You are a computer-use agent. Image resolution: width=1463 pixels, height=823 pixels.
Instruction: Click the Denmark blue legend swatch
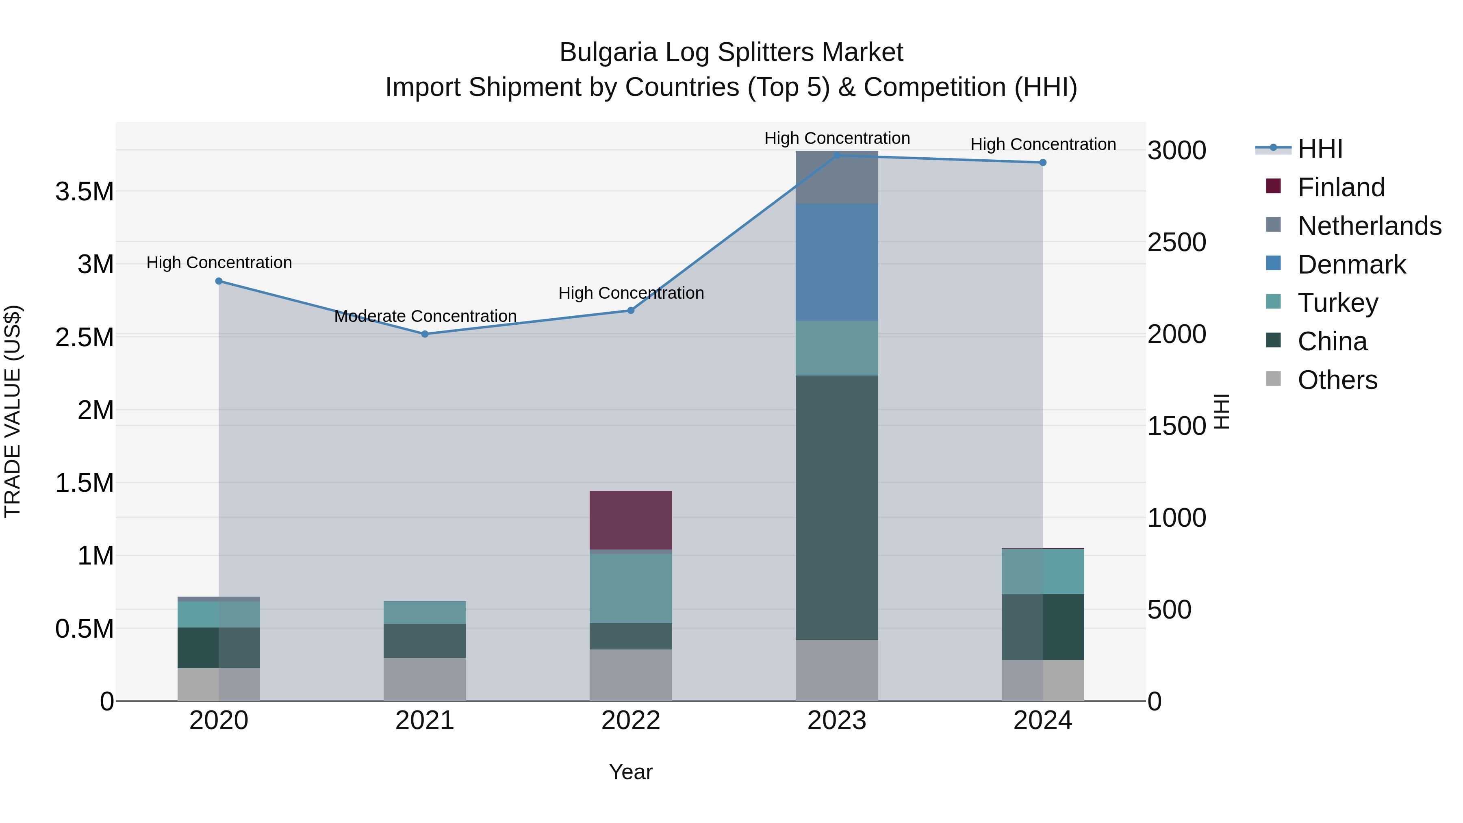1273,263
